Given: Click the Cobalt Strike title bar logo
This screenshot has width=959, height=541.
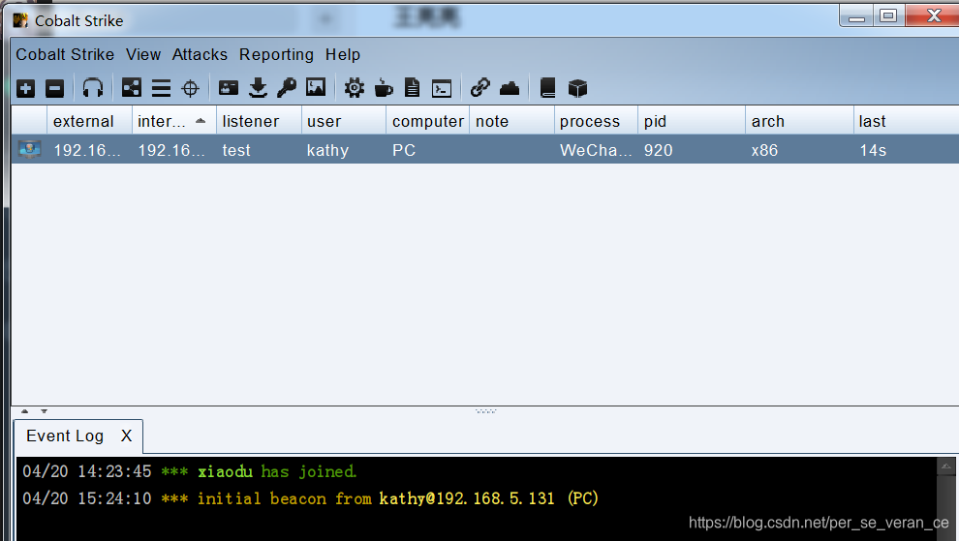Looking at the screenshot, I should (20, 20).
